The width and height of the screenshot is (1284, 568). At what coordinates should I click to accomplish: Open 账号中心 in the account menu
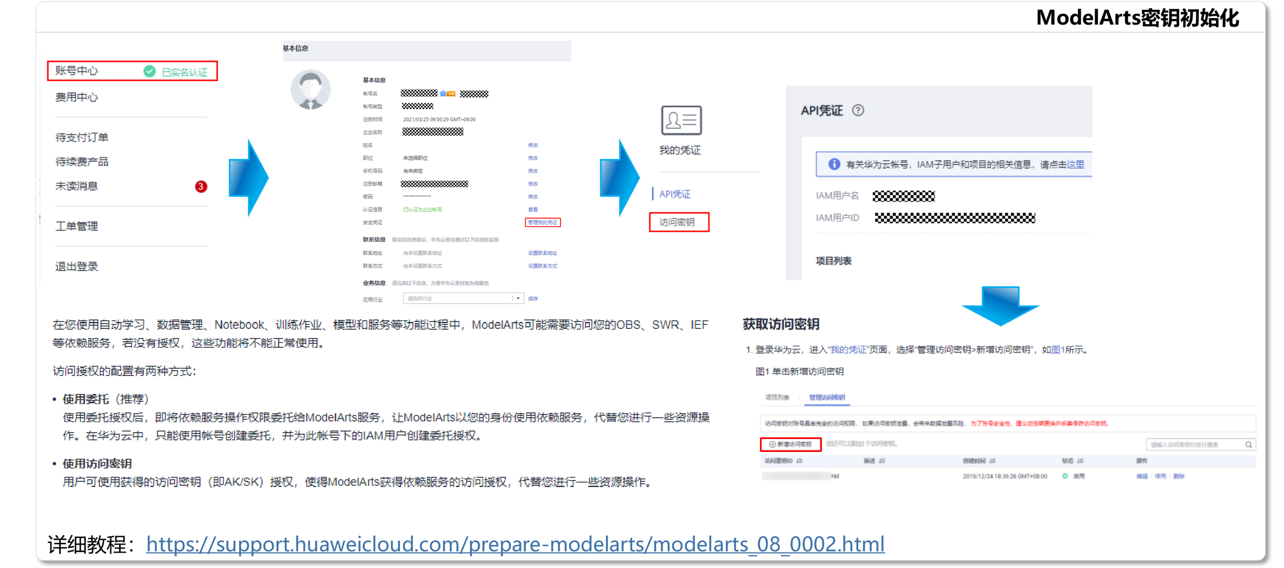(76, 71)
